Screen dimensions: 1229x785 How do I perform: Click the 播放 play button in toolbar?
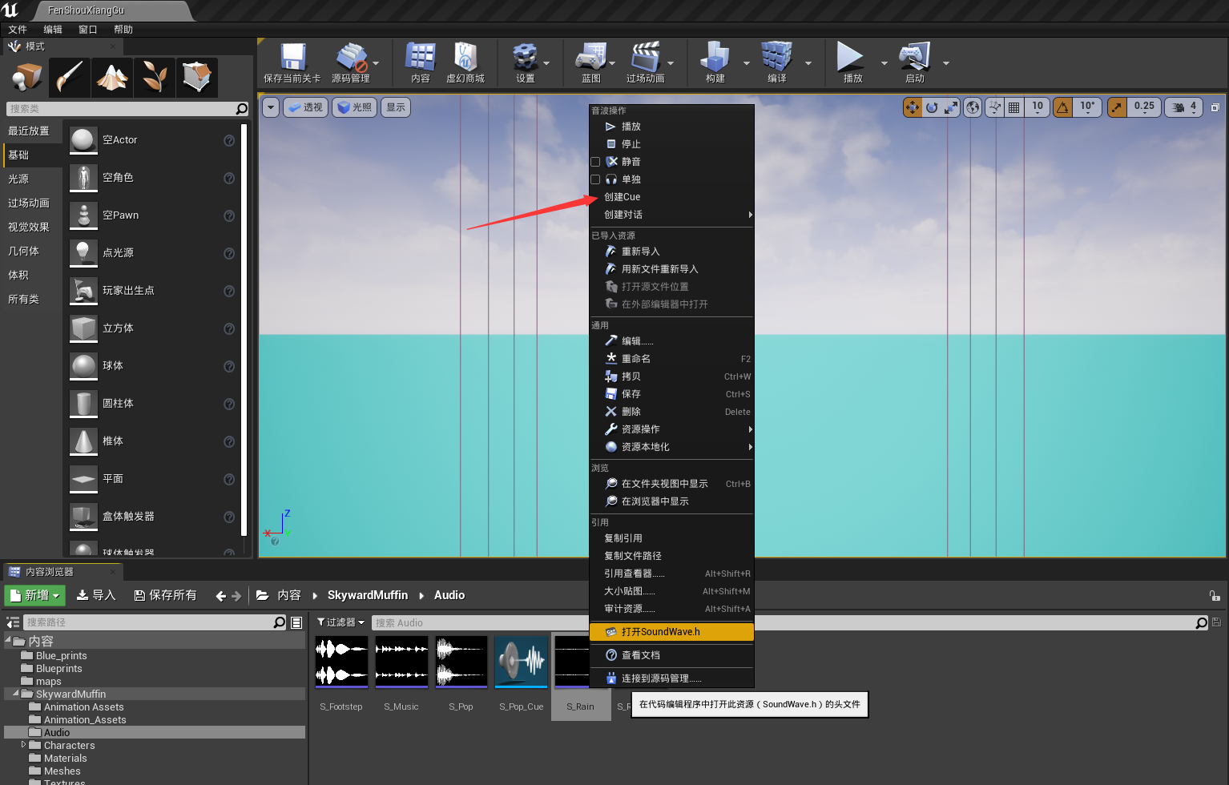pos(851,62)
